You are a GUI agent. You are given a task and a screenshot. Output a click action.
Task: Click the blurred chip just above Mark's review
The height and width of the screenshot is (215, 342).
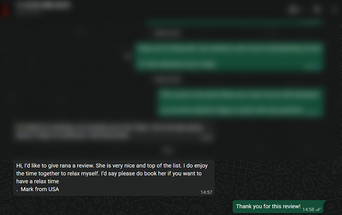click(168, 150)
